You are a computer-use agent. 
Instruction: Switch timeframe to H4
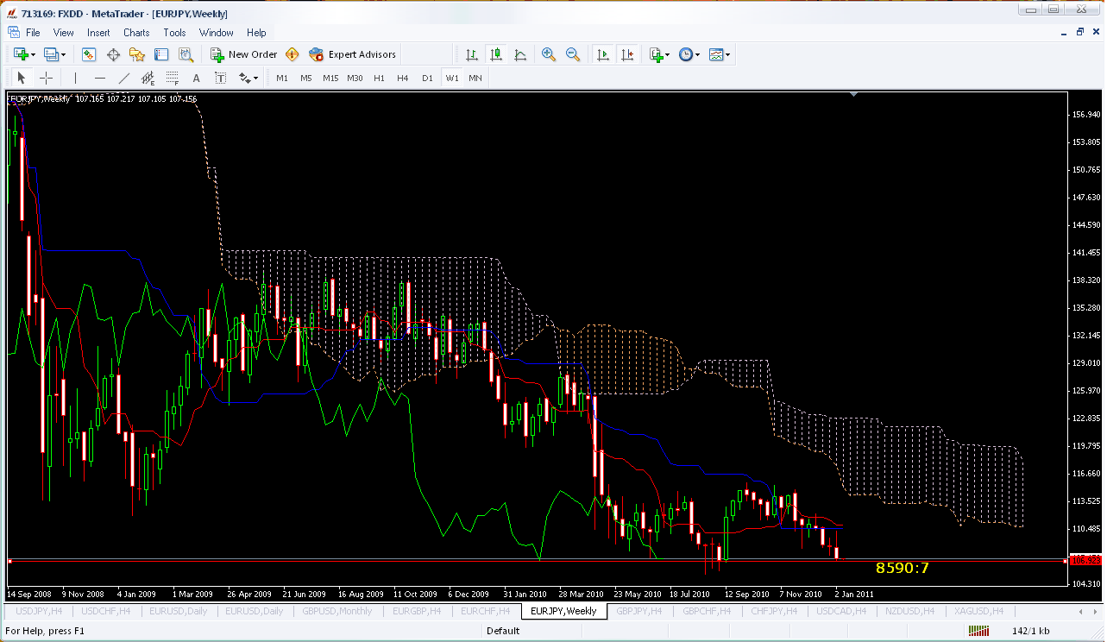[403, 78]
